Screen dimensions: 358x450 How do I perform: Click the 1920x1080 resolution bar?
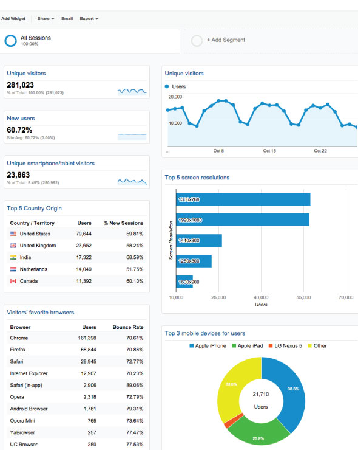tap(243, 220)
